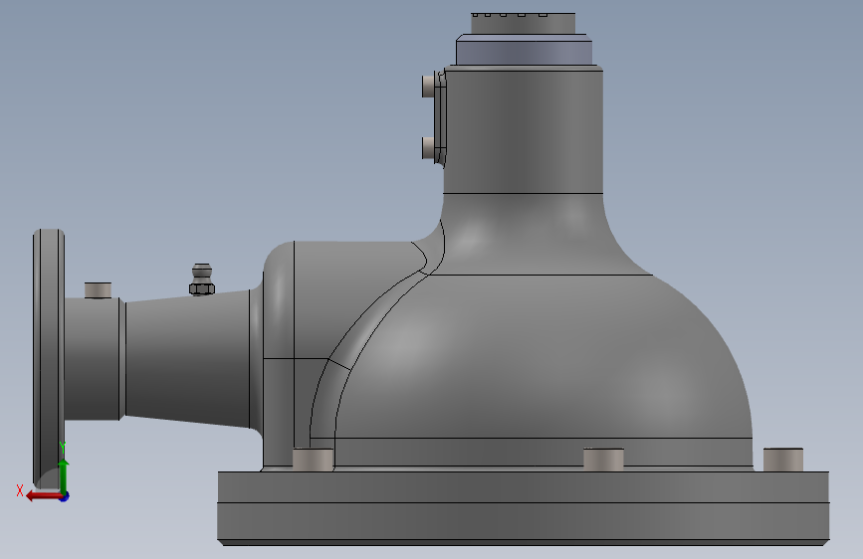Select the notched cap at the very top
The image size is (863, 559).
pyautogui.click(x=523, y=24)
